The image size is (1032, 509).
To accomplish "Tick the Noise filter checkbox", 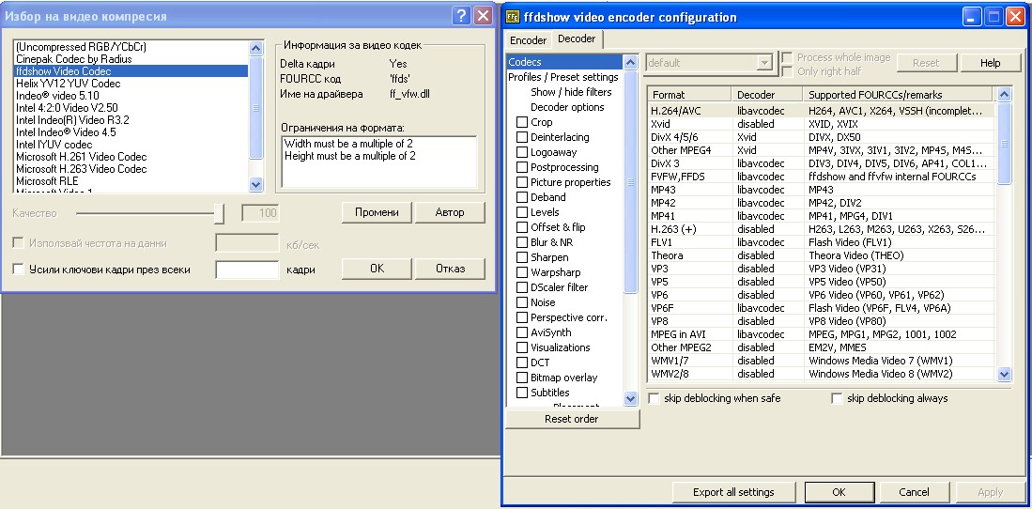I will click(522, 302).
